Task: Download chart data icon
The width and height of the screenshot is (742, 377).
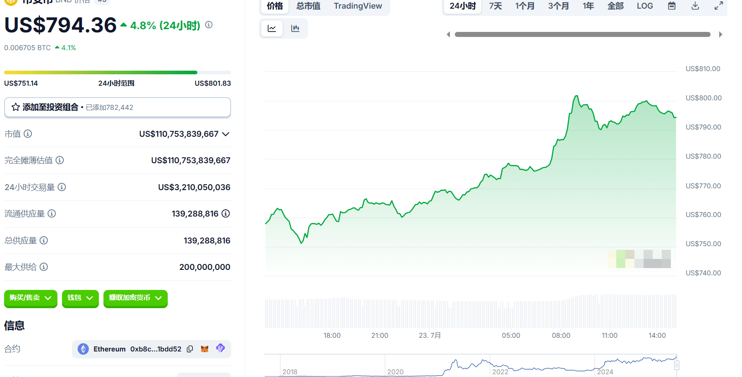Action: (x=695, y=6)
